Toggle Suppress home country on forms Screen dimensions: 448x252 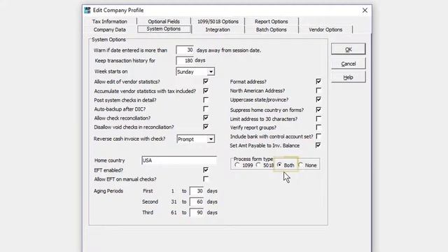click(318, 110)
